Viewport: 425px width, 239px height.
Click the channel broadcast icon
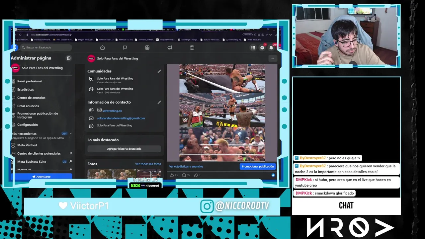click(x=91, y=89)
